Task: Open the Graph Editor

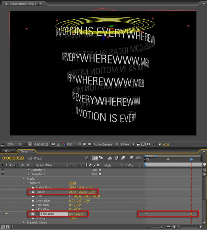Action: pos(138,158)
